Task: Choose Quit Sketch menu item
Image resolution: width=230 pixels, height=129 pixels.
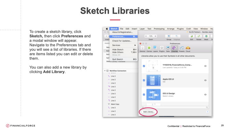Action: coord(124,59)
